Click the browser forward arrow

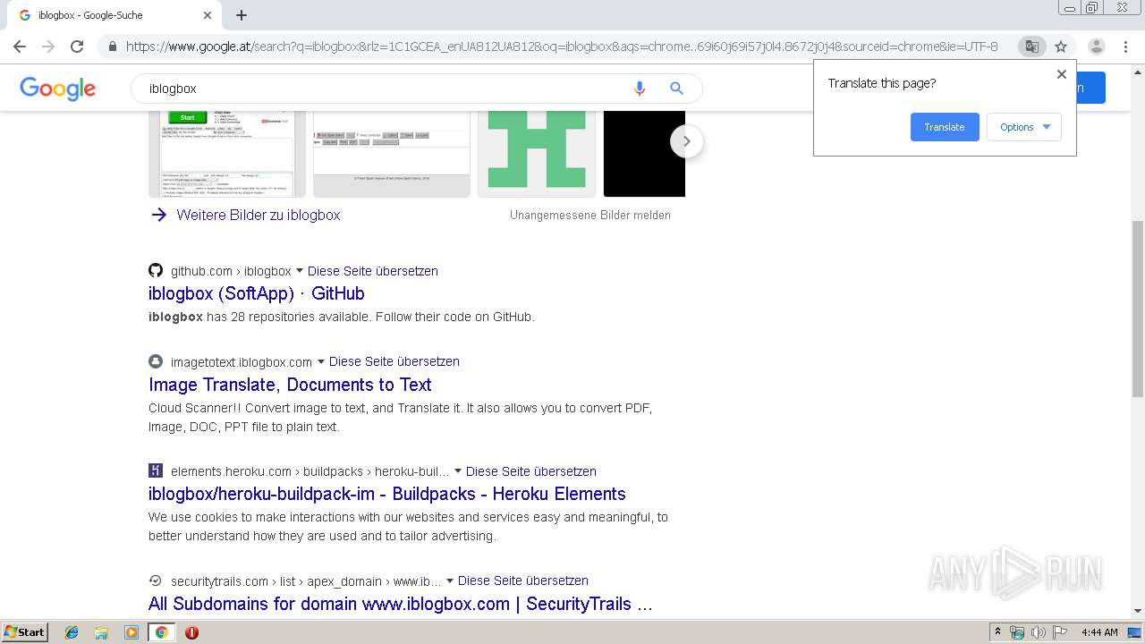pyautogui.click(x=48, y=47)
